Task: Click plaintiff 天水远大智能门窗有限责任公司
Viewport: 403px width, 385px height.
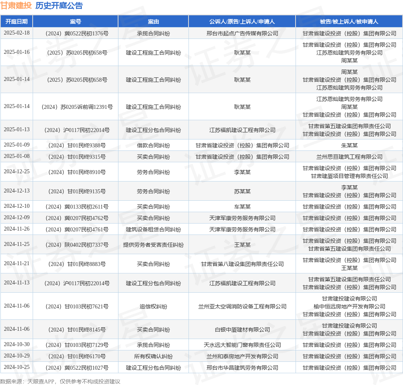Action: 242,345
